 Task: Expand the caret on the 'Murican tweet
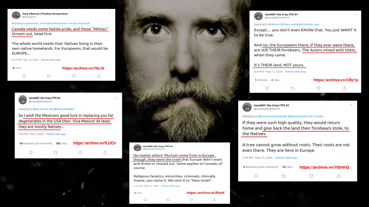click(x=225, y=146)
